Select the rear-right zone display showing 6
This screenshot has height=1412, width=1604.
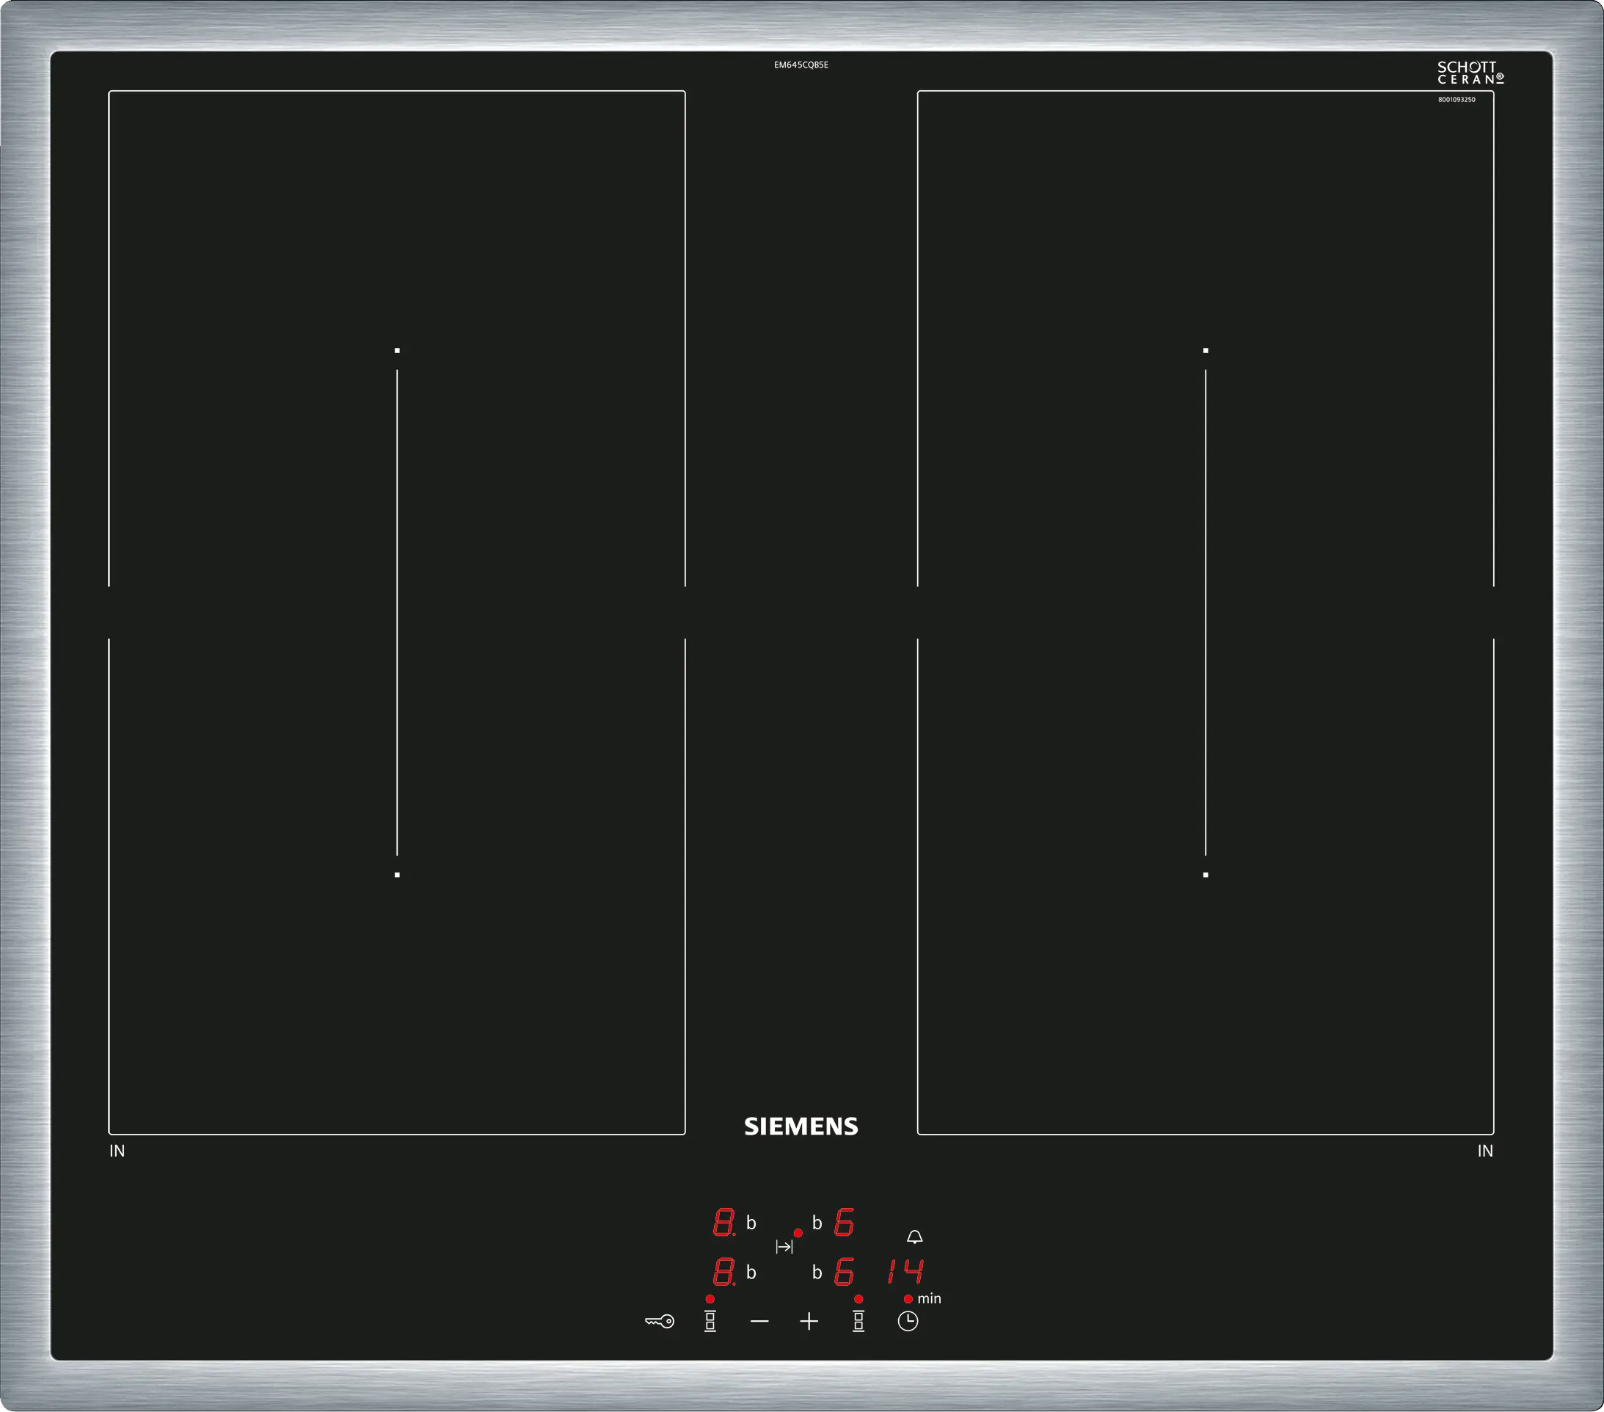(x=844, y=1223)
